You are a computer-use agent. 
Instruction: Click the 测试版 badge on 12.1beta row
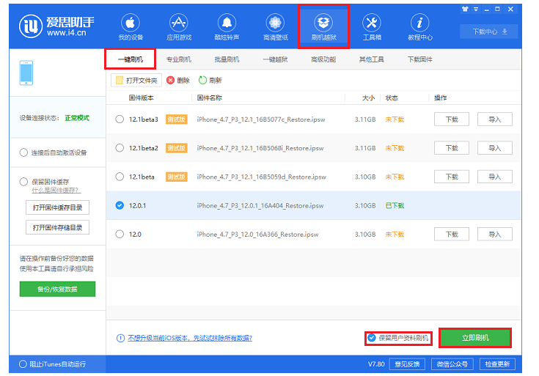click(x=176, y=177)
